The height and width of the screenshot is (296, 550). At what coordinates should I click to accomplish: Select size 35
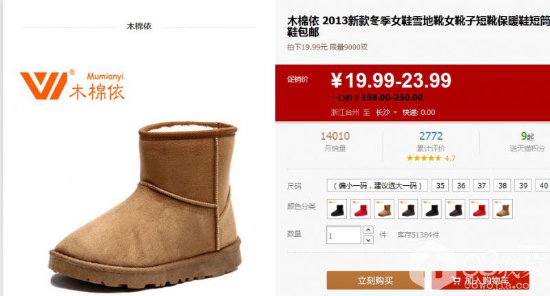tap(441, 186)
